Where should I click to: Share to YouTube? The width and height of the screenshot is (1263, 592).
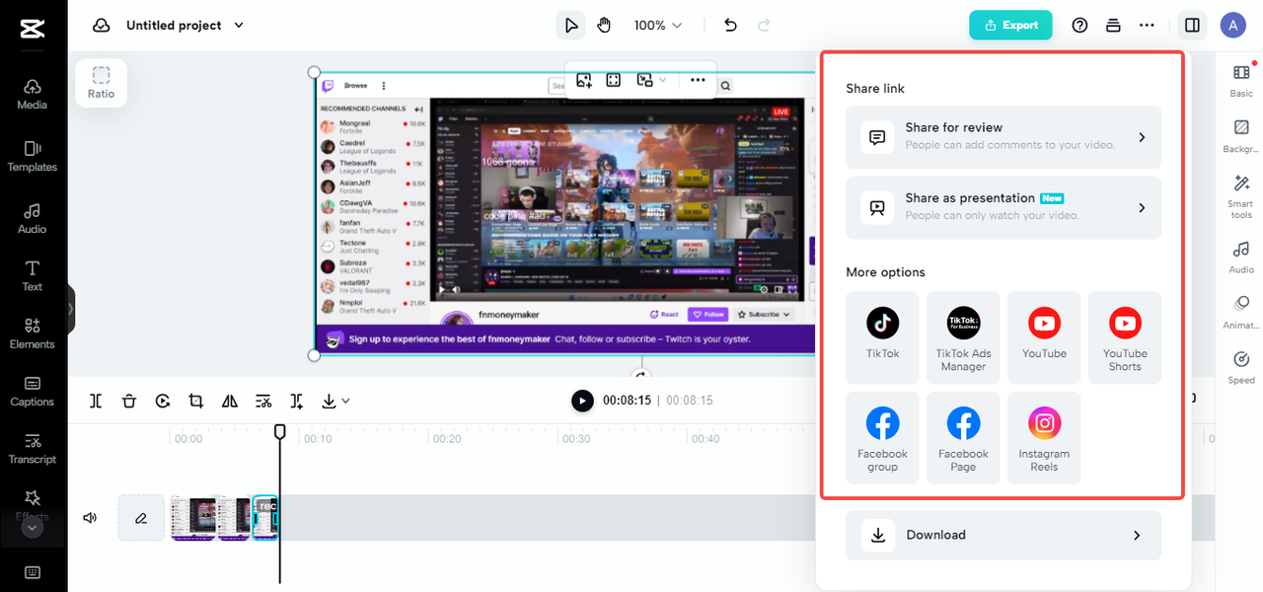1044,337
